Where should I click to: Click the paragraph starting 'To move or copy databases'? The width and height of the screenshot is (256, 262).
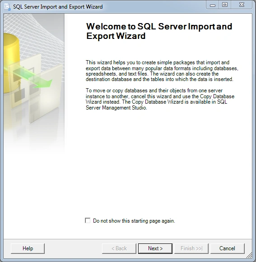160,99
